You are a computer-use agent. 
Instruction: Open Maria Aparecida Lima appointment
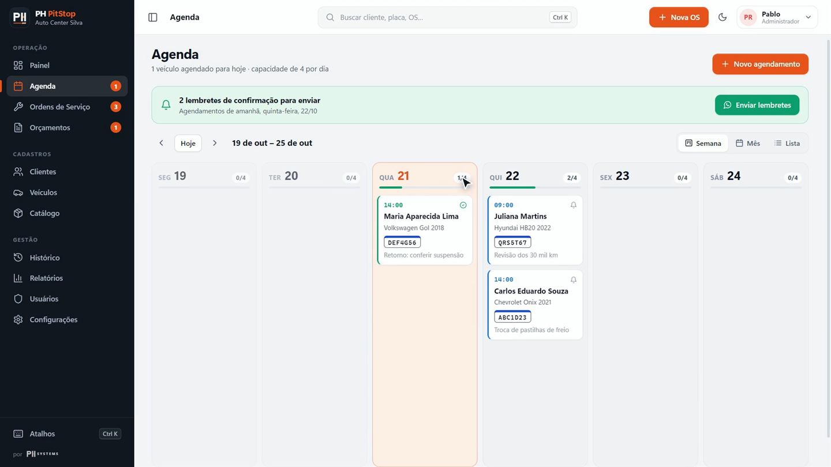pos(425,230)
